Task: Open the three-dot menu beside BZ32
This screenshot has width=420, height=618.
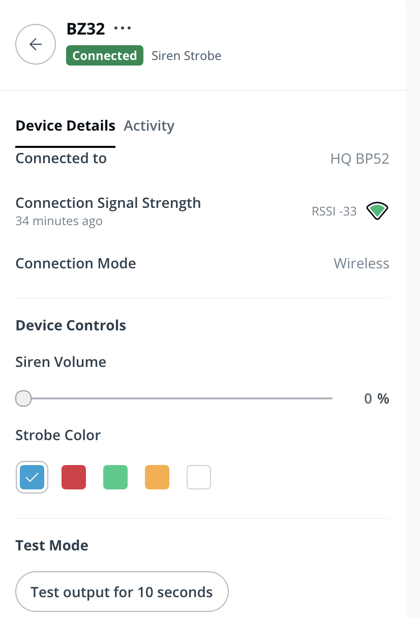Action: point(123,28)
